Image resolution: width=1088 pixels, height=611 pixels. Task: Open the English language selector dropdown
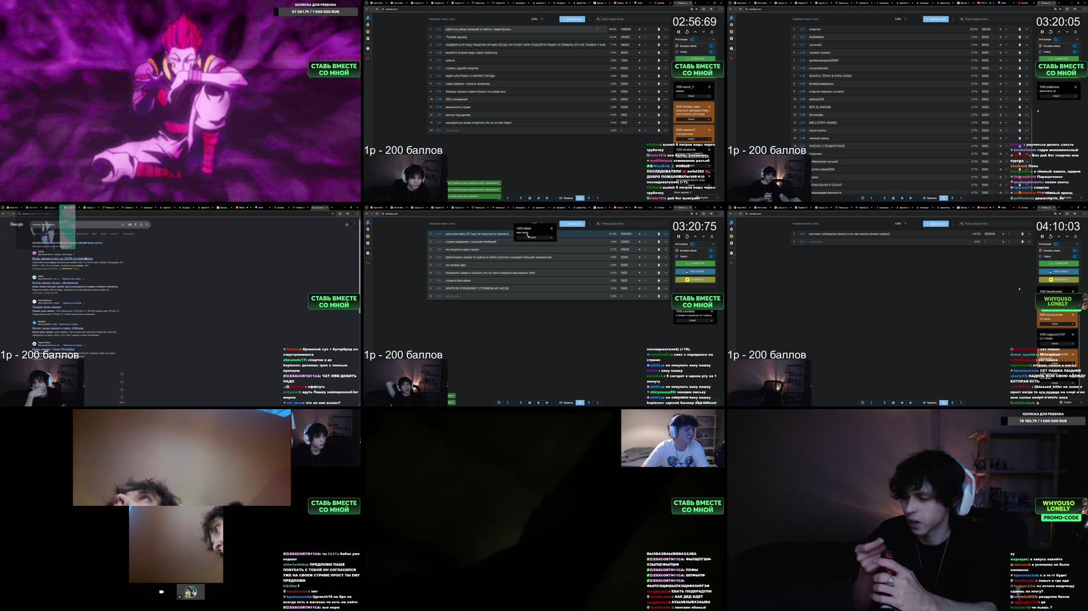point(703,197)
